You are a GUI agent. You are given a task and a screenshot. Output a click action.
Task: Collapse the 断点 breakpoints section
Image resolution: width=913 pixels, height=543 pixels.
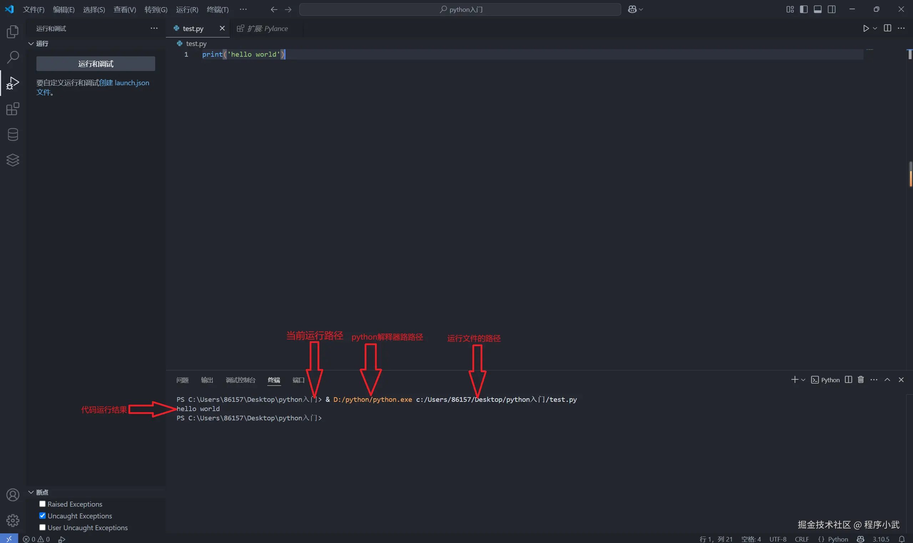pos(31,492)
